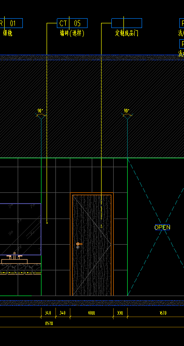Select the 1000 door width dimension
The height and width of the screenshot is (346, 184).
(91, 313)
